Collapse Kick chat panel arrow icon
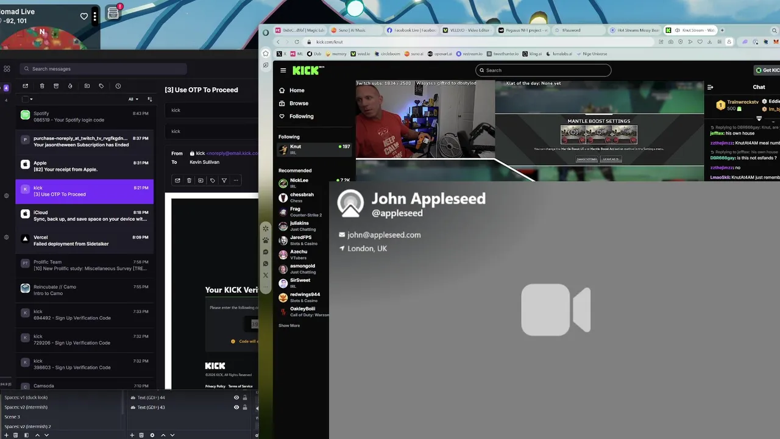This screenshot has height=439, width=780. 710,87
